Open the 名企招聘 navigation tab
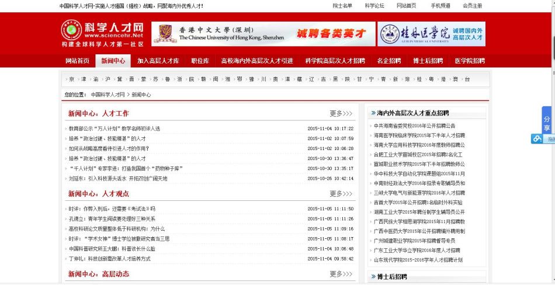This screenshot has height=285, width=555. click(x=388, y=61)
